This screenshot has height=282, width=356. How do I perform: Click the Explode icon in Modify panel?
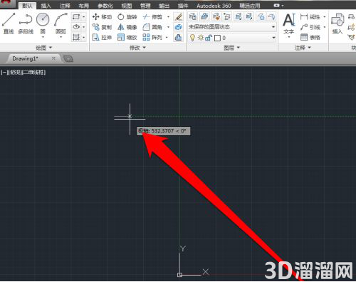click(178, 27)
